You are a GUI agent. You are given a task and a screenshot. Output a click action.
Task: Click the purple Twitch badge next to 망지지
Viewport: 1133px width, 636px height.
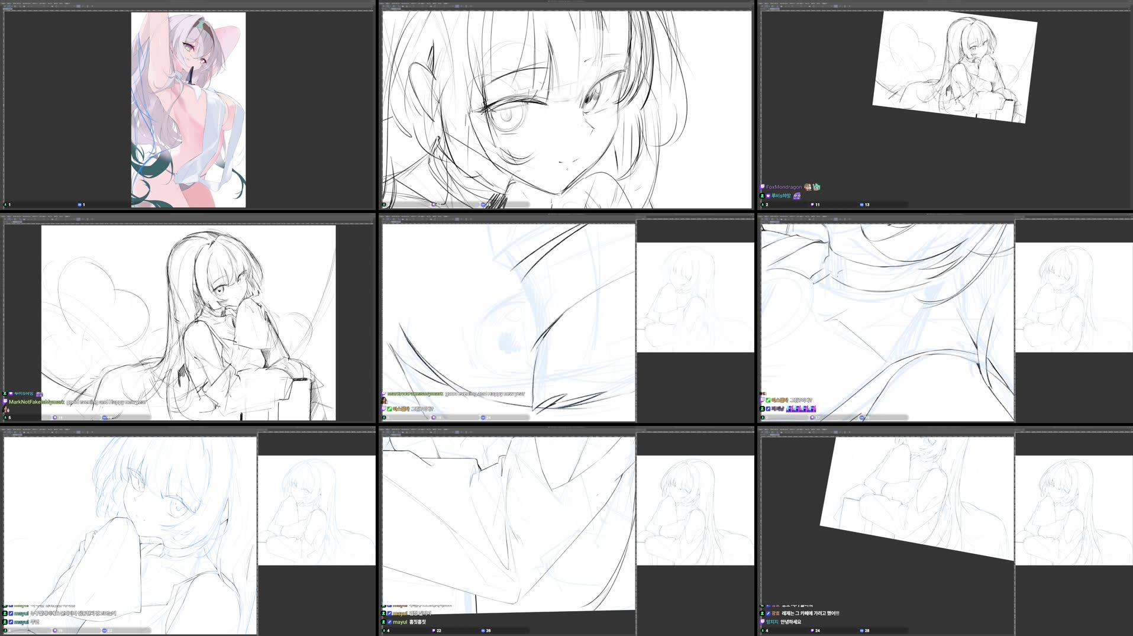coord(762,622)
